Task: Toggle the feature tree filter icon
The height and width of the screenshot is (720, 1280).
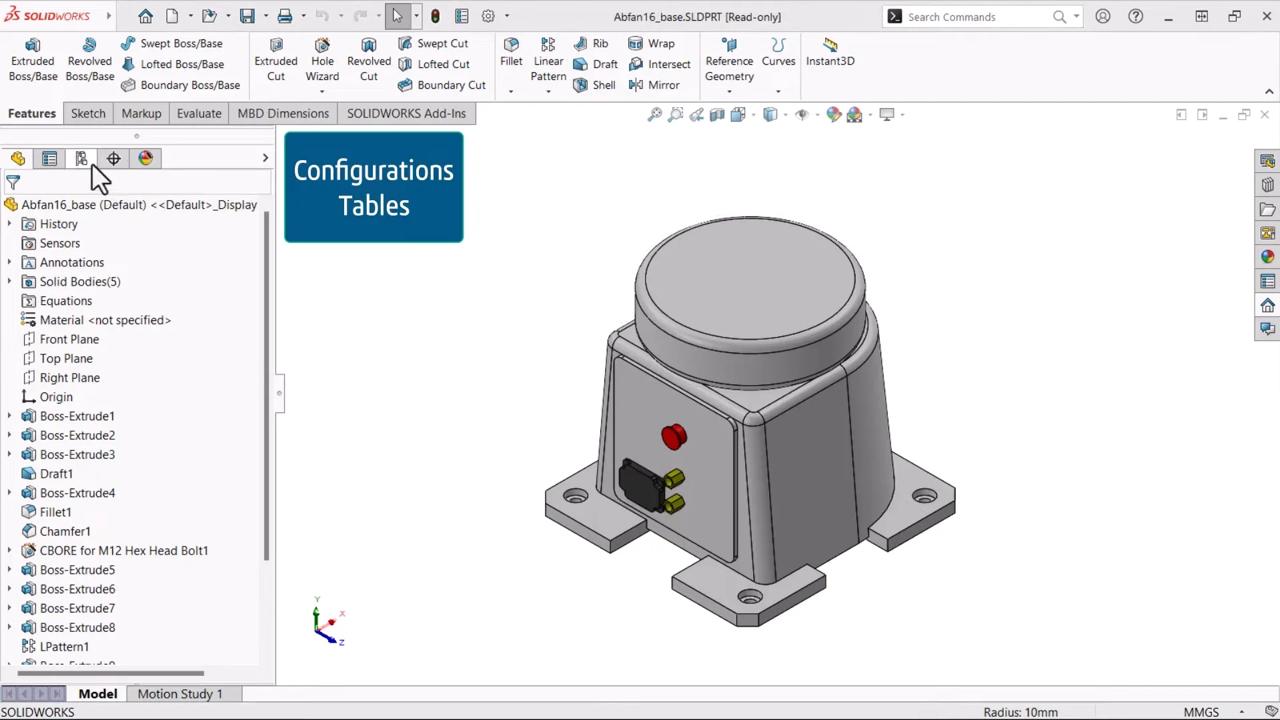Action: point(13,182)
